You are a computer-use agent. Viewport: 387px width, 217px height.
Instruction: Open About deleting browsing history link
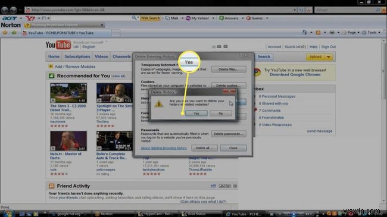coord(164,148)
